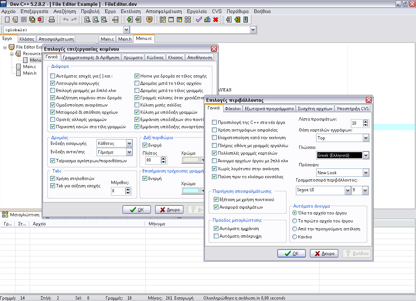Enable 'Αυτόματη απόκρυψη' checkbox
Screen dimensions: 416x301
click(x=216, y=236)
